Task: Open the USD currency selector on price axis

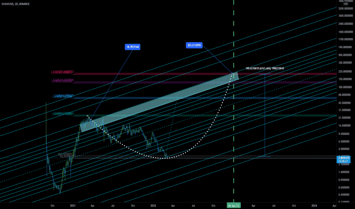Action: (346, 4)
